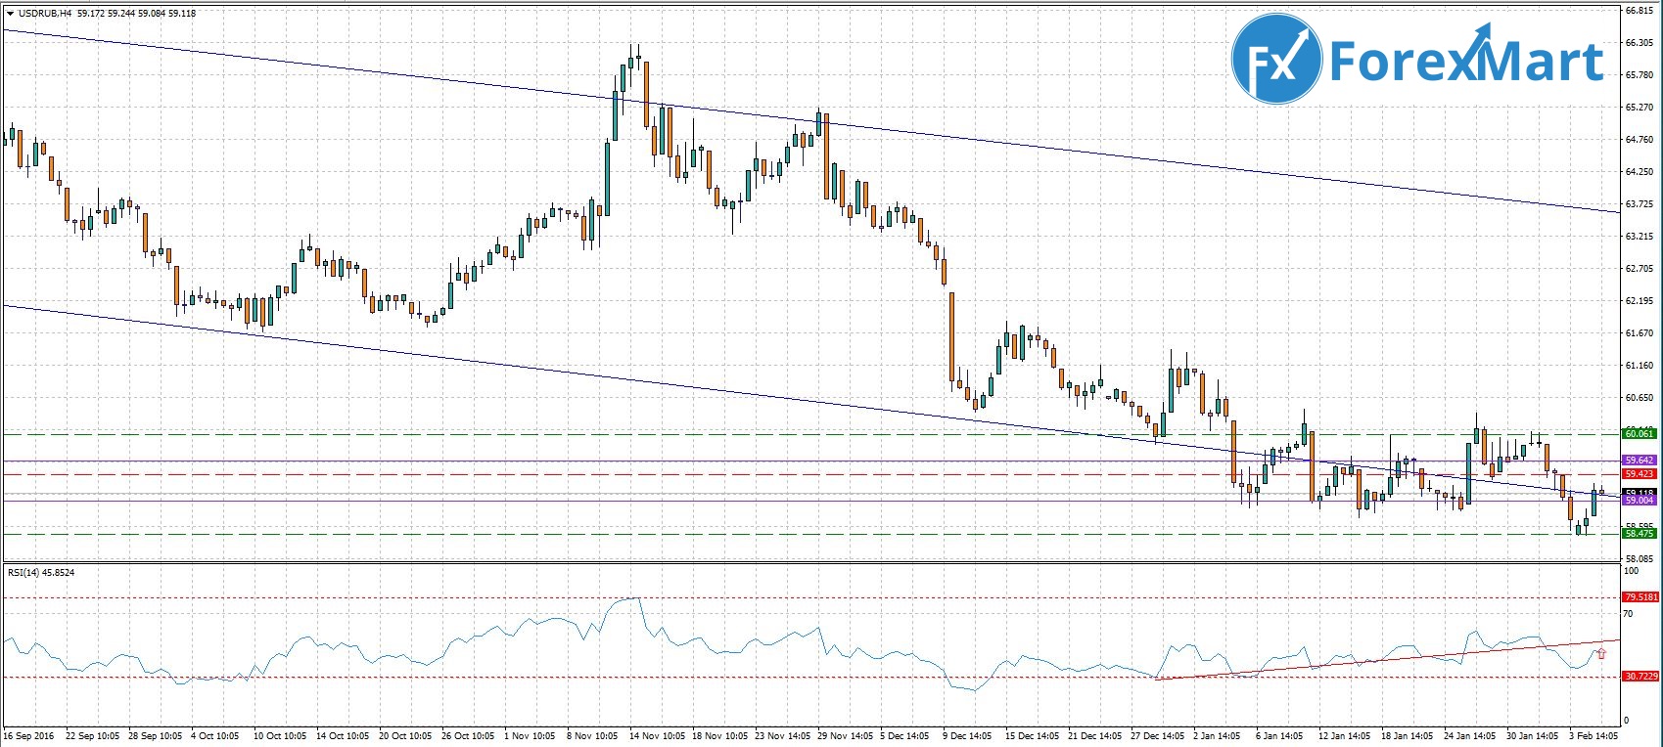Screen dimensions: 1663x747
Task: Select the red 59.423 level price tag
Action: point(1640,474)
